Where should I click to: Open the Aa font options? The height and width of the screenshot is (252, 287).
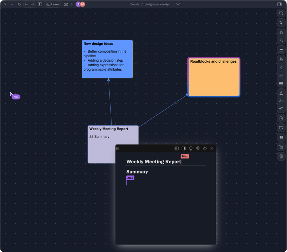281,101
